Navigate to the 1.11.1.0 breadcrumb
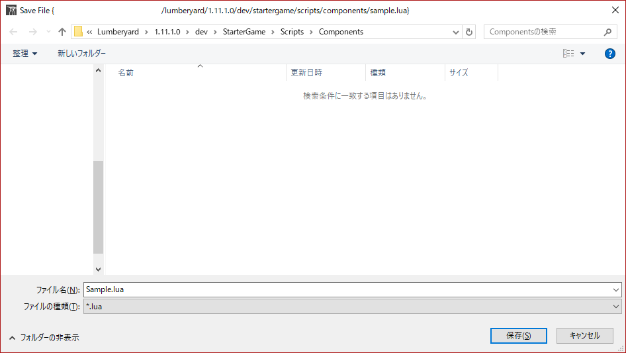Screen dimensions: 626x353 point(167,32)
